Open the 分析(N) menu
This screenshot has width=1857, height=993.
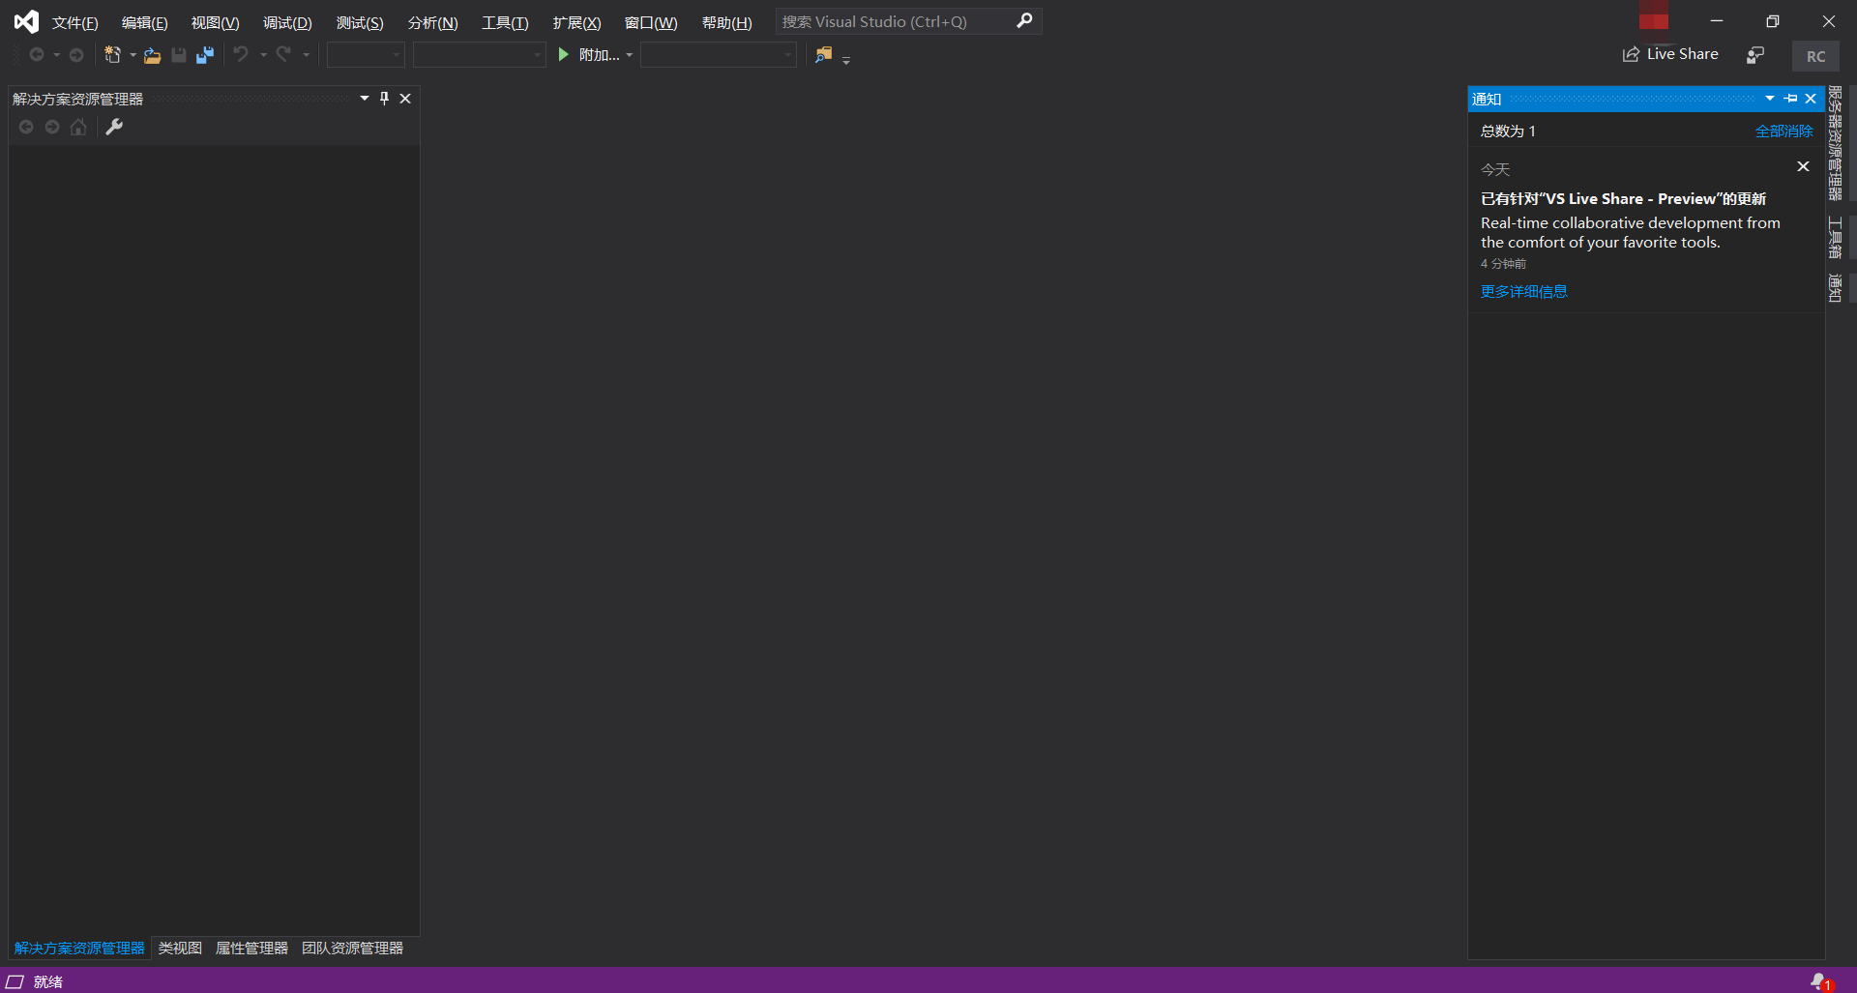point(432,22)
